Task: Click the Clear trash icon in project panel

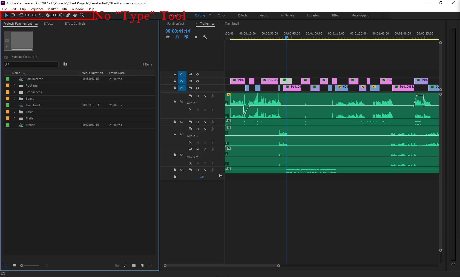Action: click(x=150, y=265)
